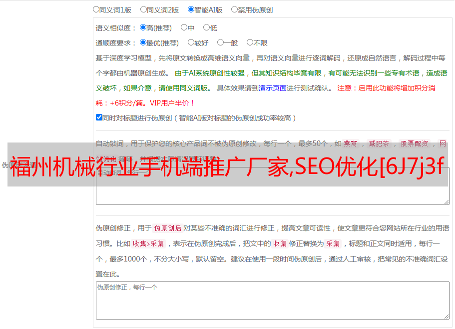Click the 收集>采集 example tag

pyautogui.click(x=148, y=243)
